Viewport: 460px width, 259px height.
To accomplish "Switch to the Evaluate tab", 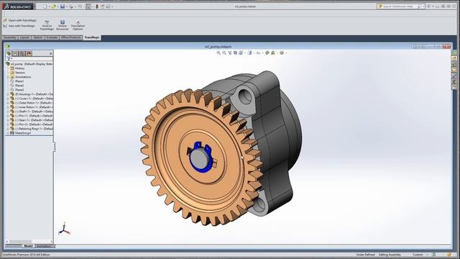I will pyautogui.click(x=52, y=37).
